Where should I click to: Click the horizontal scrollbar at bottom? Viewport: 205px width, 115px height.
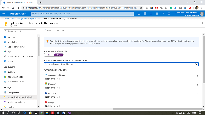[158, 109]
